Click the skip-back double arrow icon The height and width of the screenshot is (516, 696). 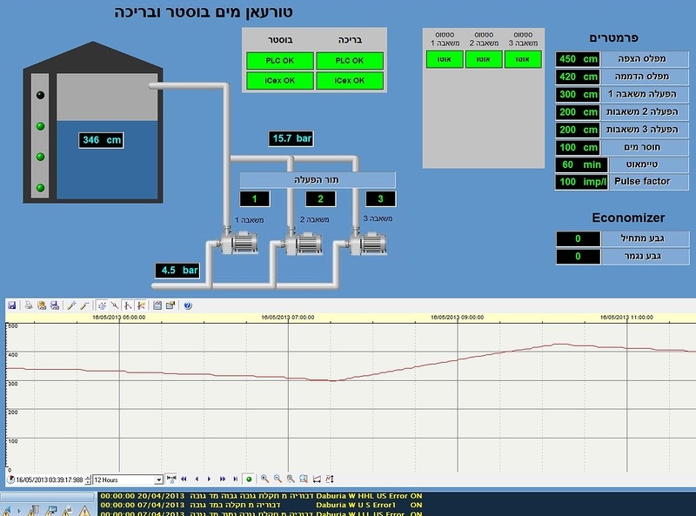click(184, 479)
